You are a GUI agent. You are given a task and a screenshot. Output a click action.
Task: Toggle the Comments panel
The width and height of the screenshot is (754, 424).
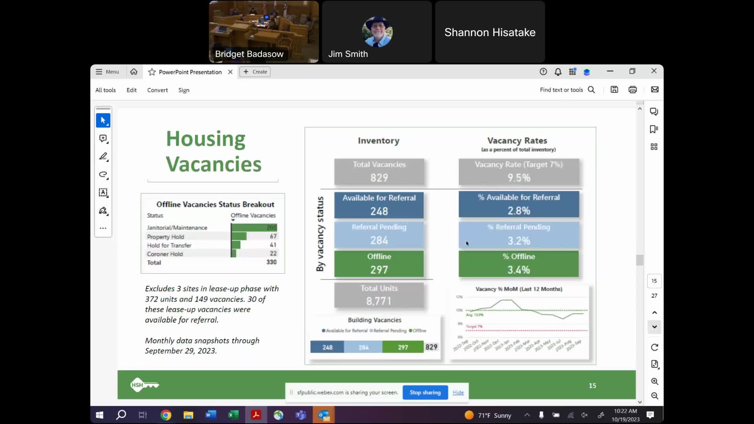pyautogui.click(x=654, y=111)
